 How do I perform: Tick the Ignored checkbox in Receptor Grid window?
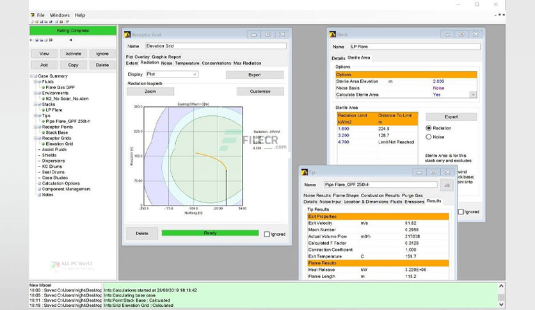[267, 234]
